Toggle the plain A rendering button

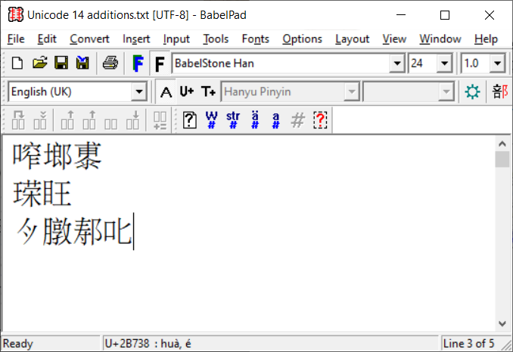click(x=166, y=91)
